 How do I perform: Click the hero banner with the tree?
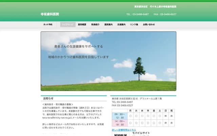(108, 61)
